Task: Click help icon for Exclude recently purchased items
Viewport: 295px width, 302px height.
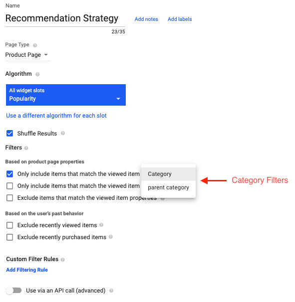Action: coord(111,237)
